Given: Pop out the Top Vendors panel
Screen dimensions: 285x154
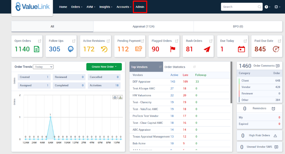Looking at the screenshot, I should pyautogui.click(x=160, y=67).
